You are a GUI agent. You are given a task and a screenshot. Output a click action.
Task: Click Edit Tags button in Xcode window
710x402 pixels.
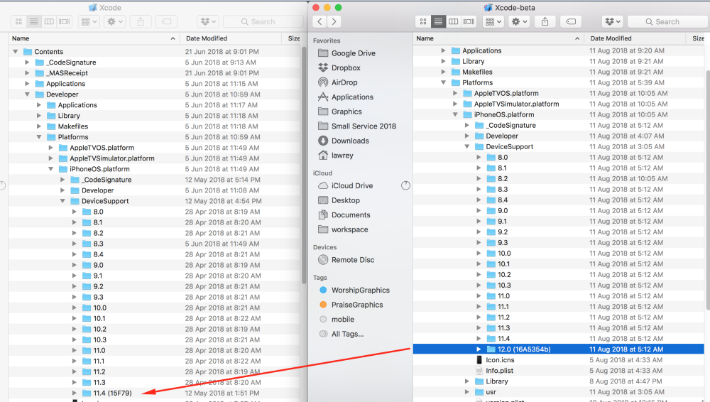coord(167,21)
